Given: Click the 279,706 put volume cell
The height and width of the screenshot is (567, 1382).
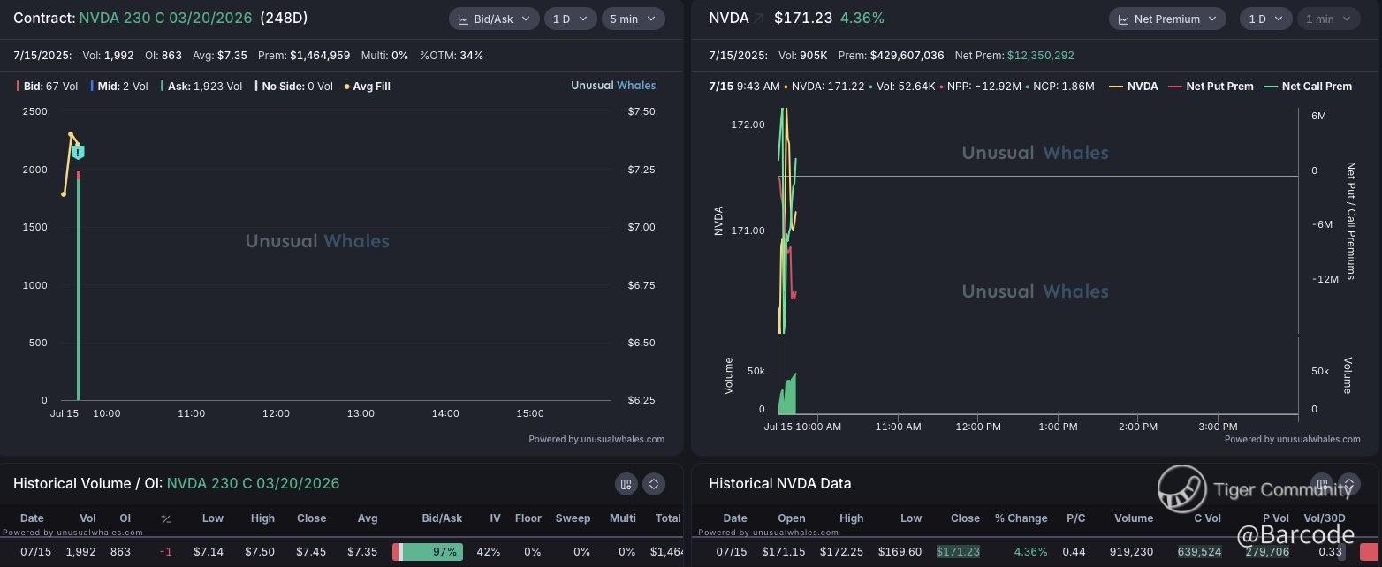Looking at the screenshot, I should [1267, 552].
